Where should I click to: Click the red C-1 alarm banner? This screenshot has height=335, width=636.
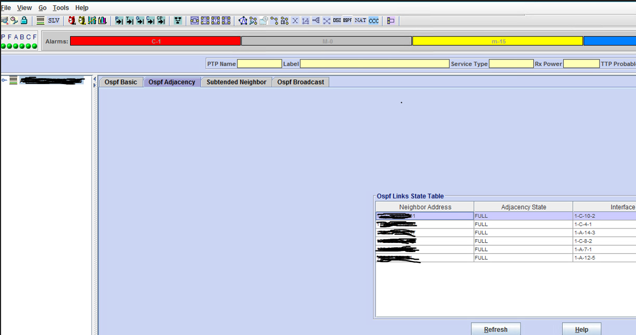tap(155, 40)
